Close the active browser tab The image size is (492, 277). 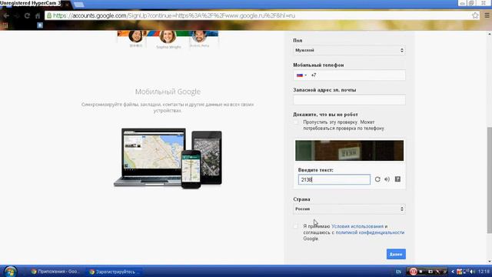(x=67, y=5)
